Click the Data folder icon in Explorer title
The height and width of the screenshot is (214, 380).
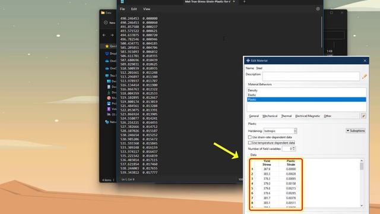[x=103, y=12]
